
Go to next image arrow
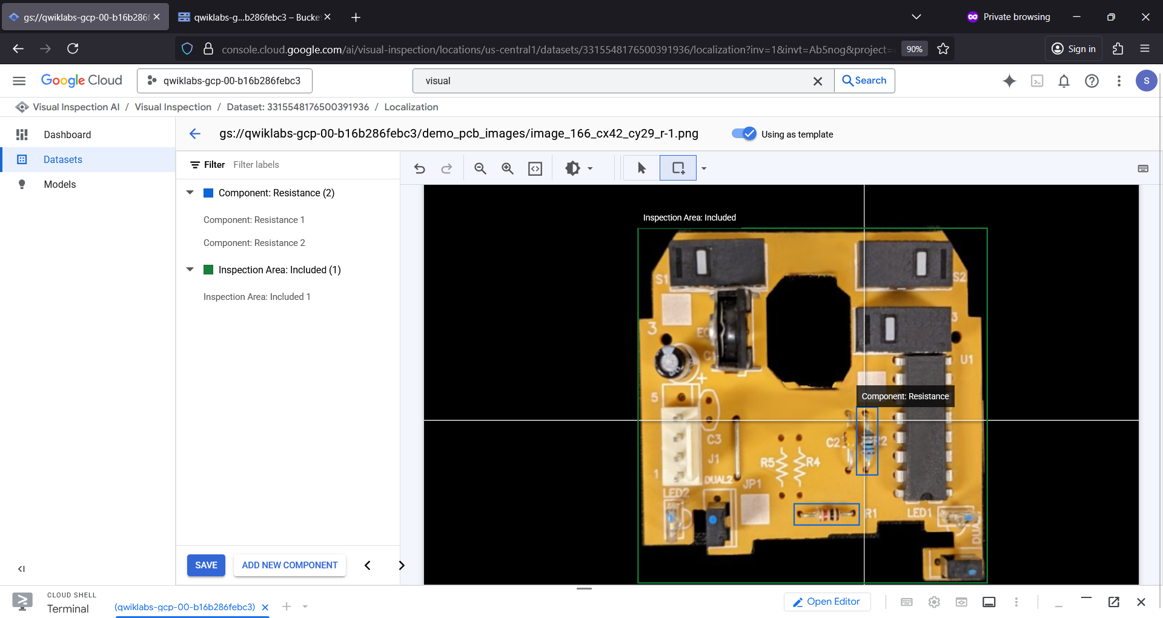pyautogui.click(x=402, y=565)
